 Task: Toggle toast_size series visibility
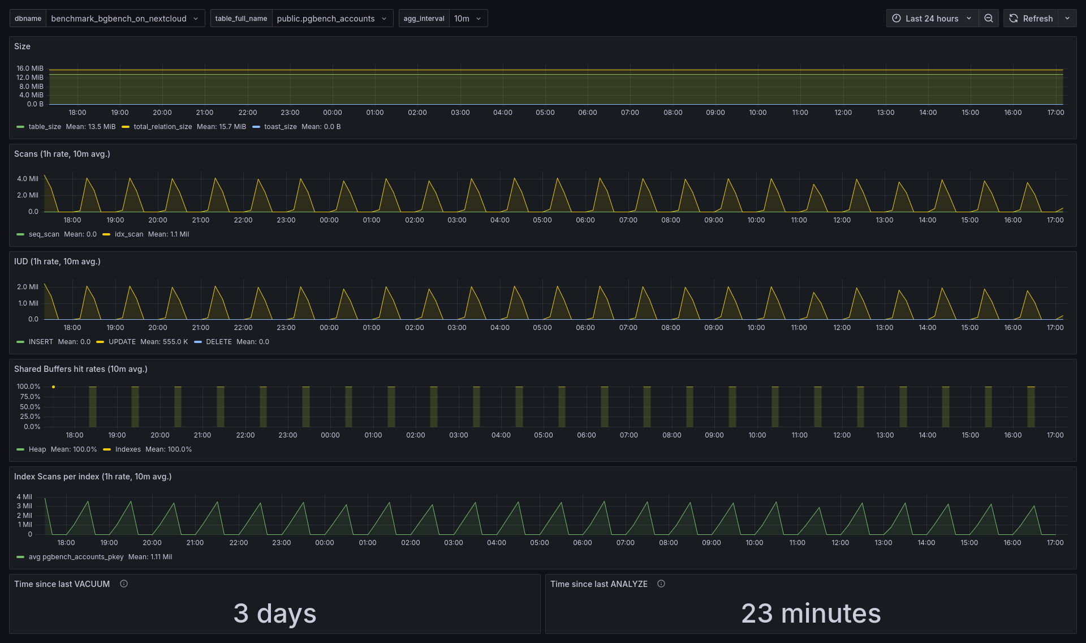(x=280, y=127)
